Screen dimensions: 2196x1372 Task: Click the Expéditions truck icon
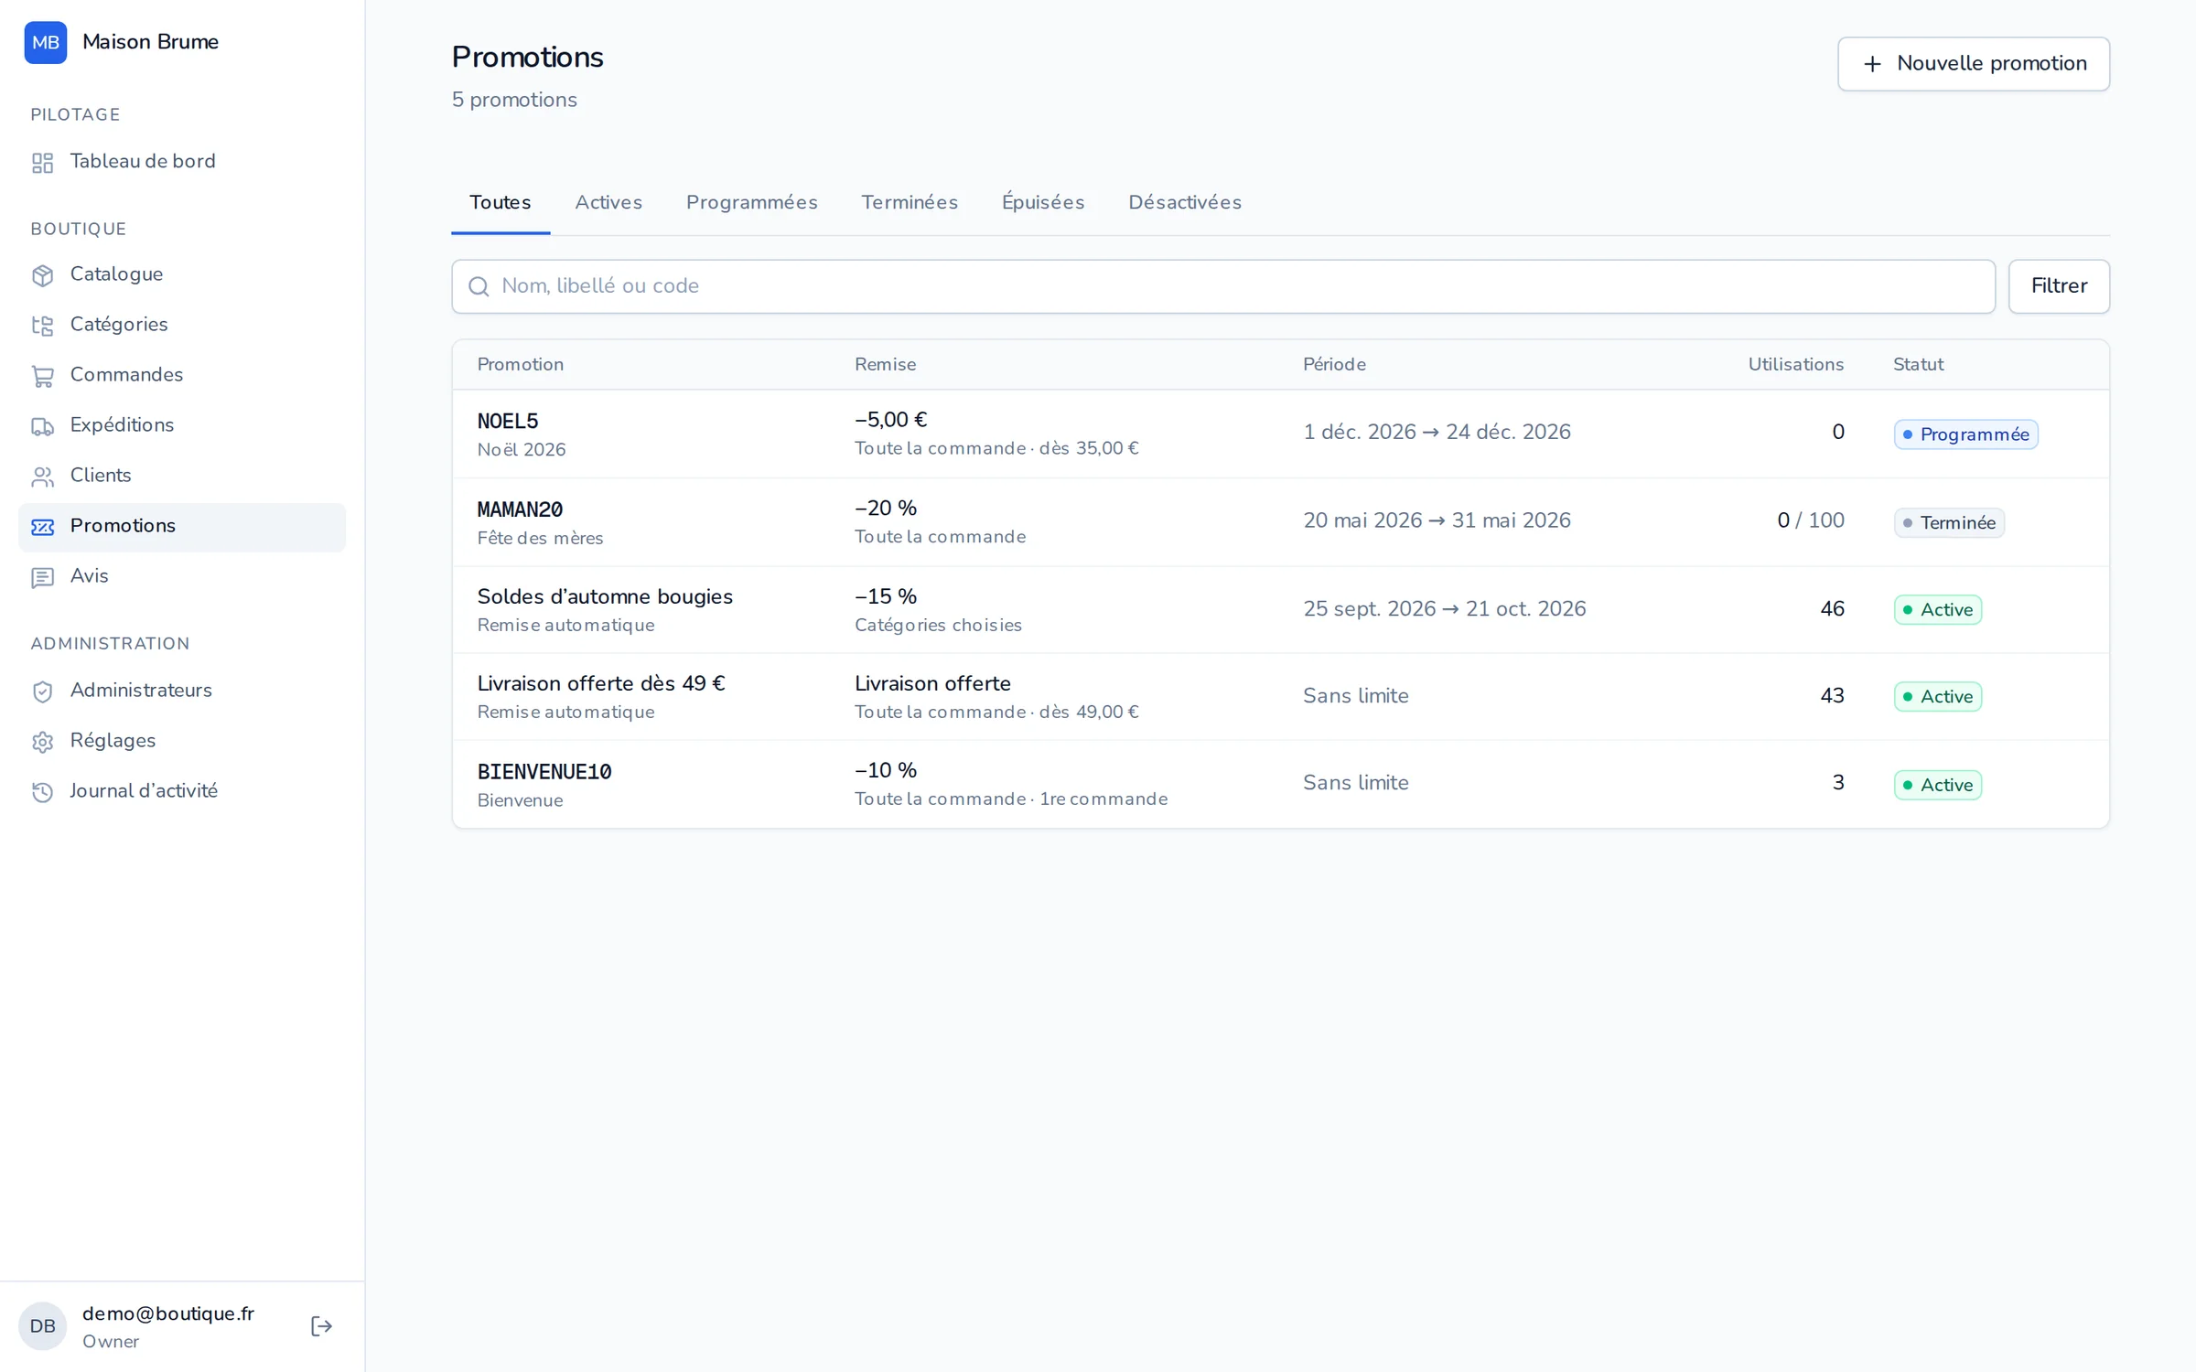[x=43, y=426]
